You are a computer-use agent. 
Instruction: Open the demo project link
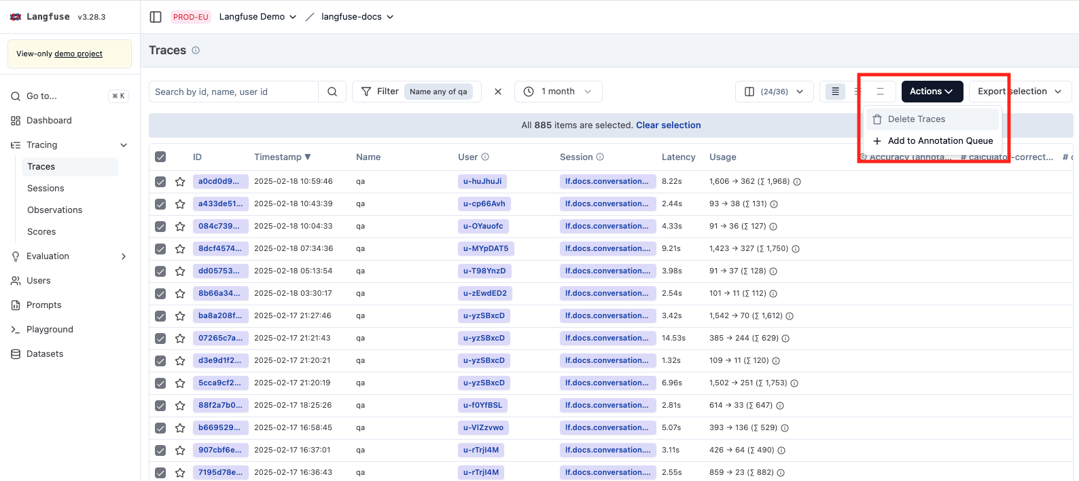click(x=78, y=54)
